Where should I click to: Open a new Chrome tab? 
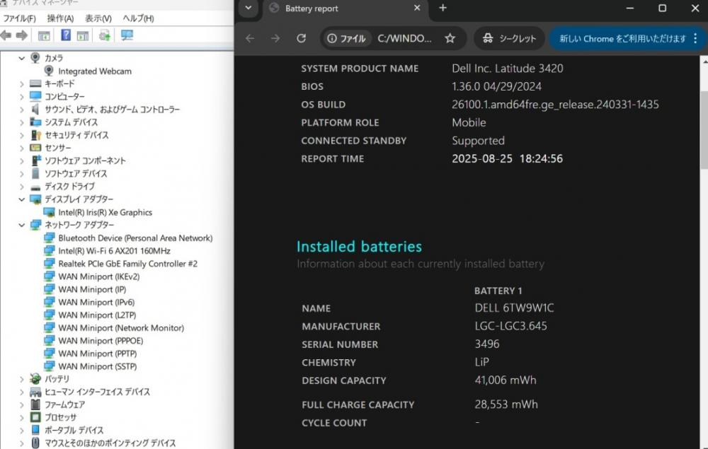pos(442,8)
